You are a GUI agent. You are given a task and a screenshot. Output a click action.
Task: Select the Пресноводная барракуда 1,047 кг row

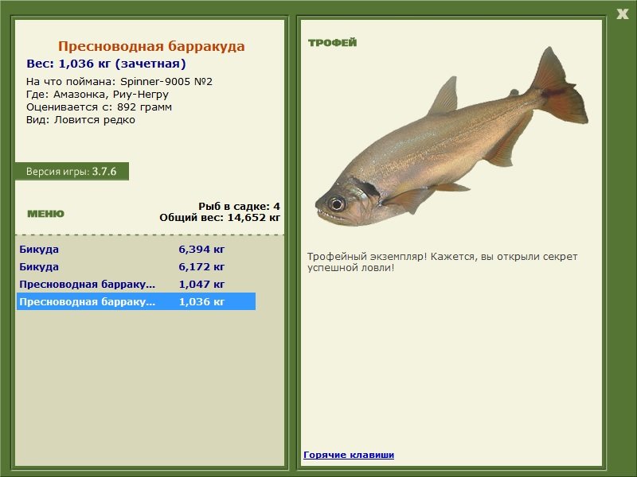pyautogui.click(x=136, y=284)
